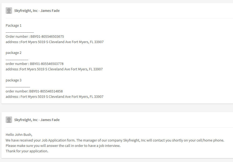Click the package 2 heading

tap(13, 53)
